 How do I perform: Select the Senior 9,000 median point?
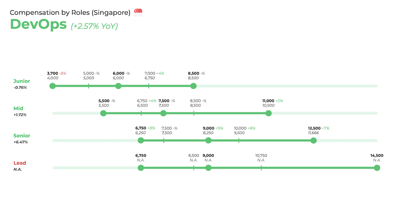209,140
